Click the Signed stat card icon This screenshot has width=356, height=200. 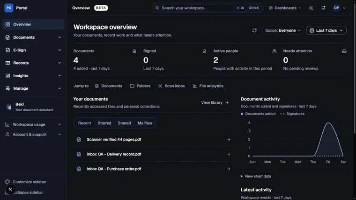point(204,51)
